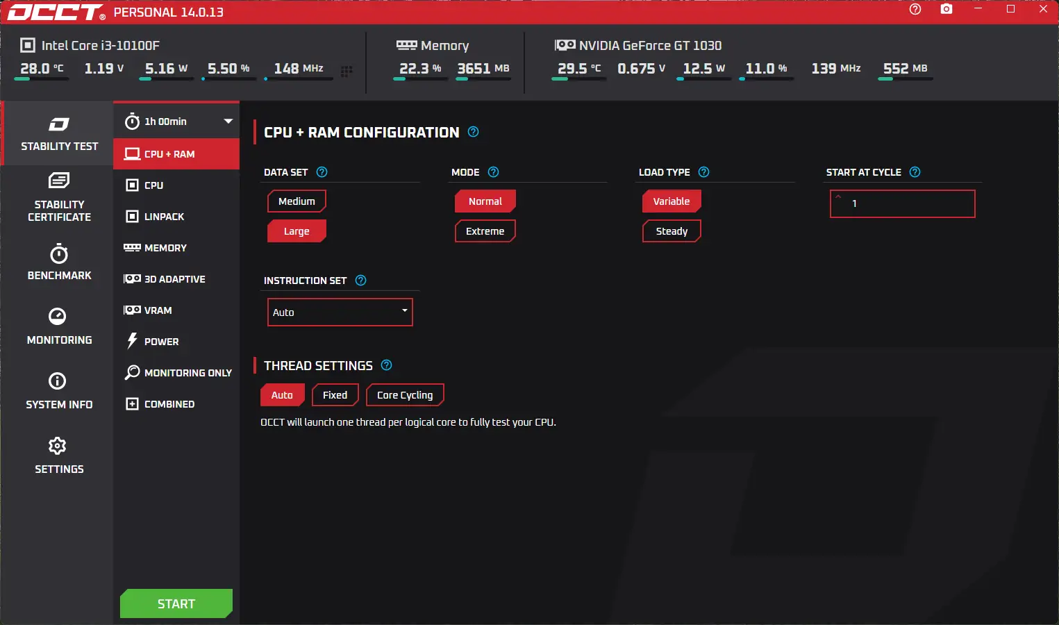Click the memory module icon beside Memory

tap(406, 45)
